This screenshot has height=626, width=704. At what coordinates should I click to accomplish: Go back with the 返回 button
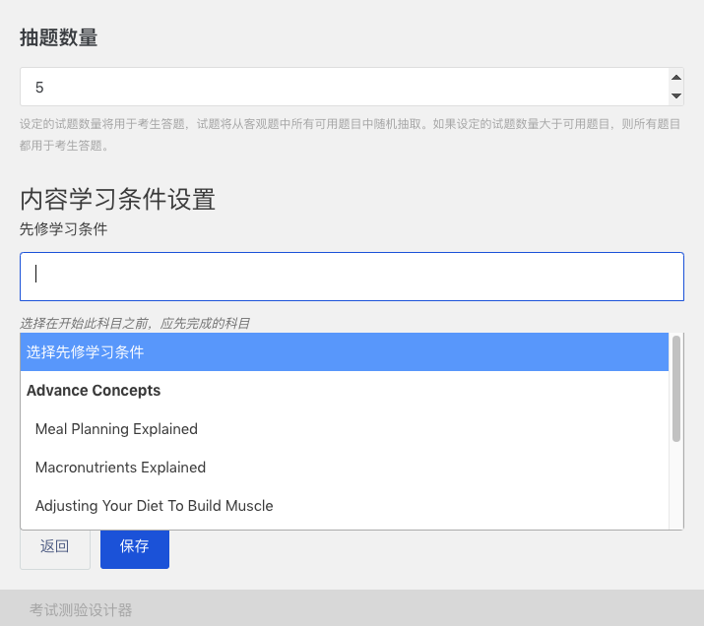coord(55,548)
